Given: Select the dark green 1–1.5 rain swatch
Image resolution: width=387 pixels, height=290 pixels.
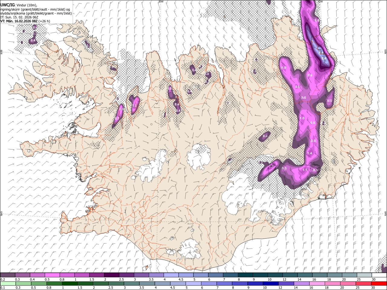Looking at the screenshot, I should point(70,283).
